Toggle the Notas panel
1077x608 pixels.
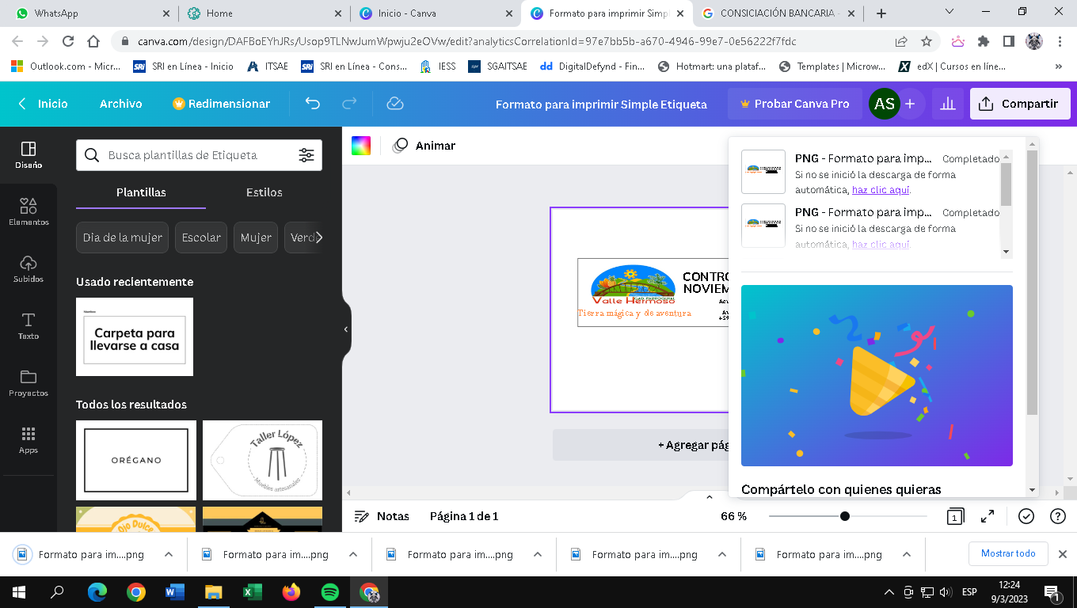(382, 516)
